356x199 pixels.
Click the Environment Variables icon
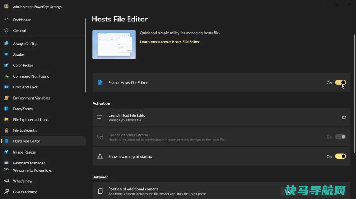click(x=6, y=98)
